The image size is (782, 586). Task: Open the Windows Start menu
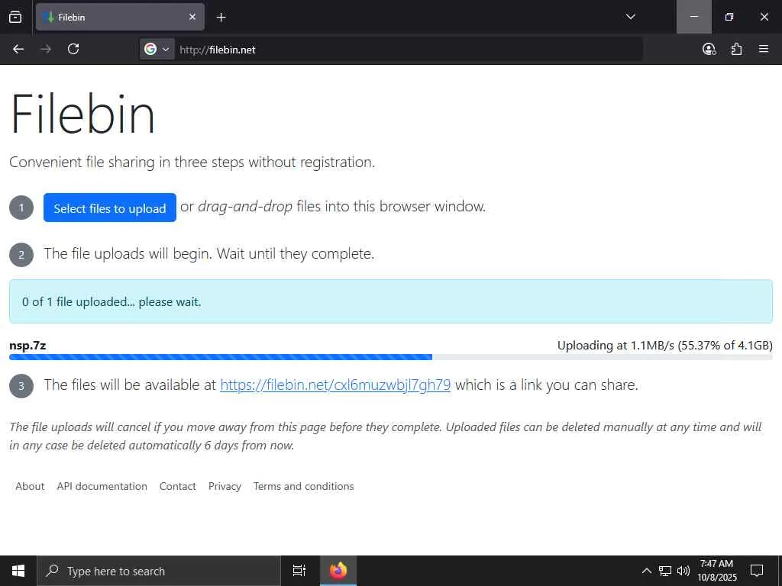18,571
